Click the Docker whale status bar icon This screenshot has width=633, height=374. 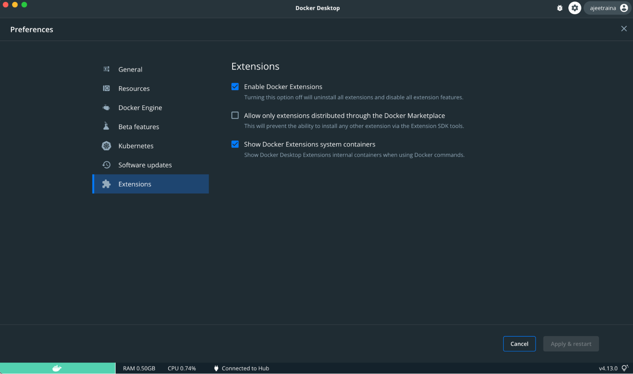coord(57,368)
